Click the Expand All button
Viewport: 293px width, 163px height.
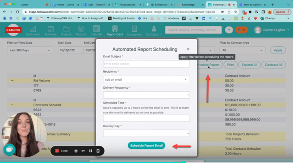pyautogui.click(x=249, y=65)
